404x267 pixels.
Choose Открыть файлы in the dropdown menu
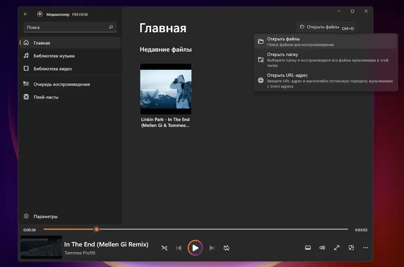coord(326,41)
